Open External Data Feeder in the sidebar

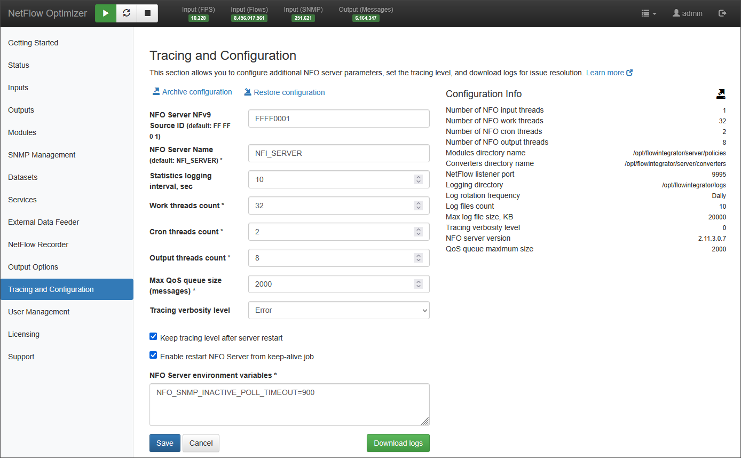click(67, 222)
